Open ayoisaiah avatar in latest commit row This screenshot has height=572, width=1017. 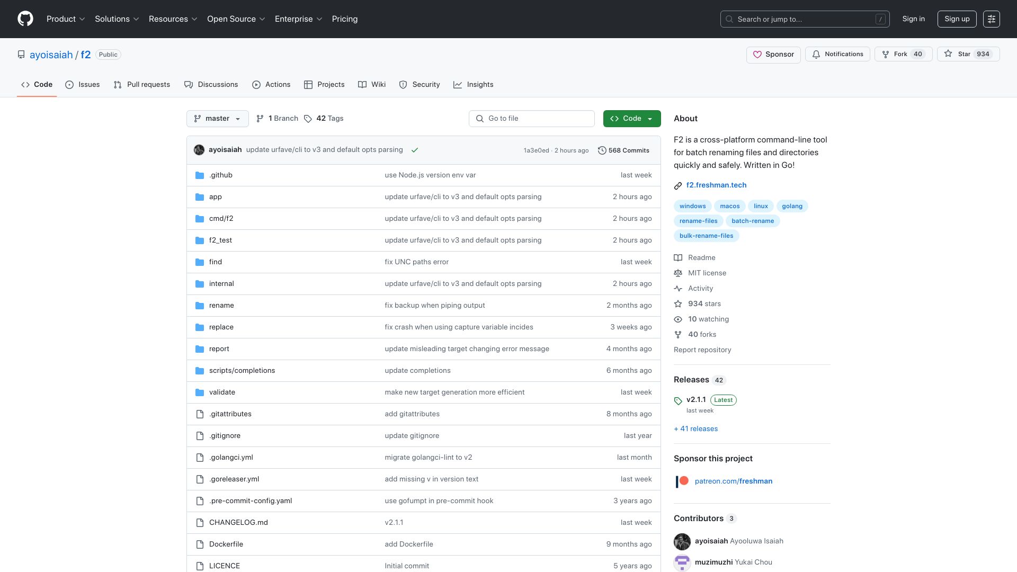[x=199, y=150]
